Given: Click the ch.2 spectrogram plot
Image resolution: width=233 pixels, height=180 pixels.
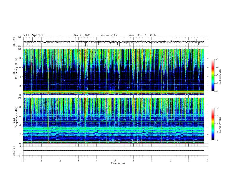Looking at the screenshot, I should tap(113, 121).
